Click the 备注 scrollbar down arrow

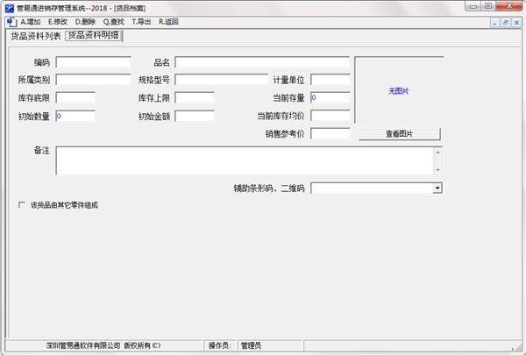[x=437, y=170]
